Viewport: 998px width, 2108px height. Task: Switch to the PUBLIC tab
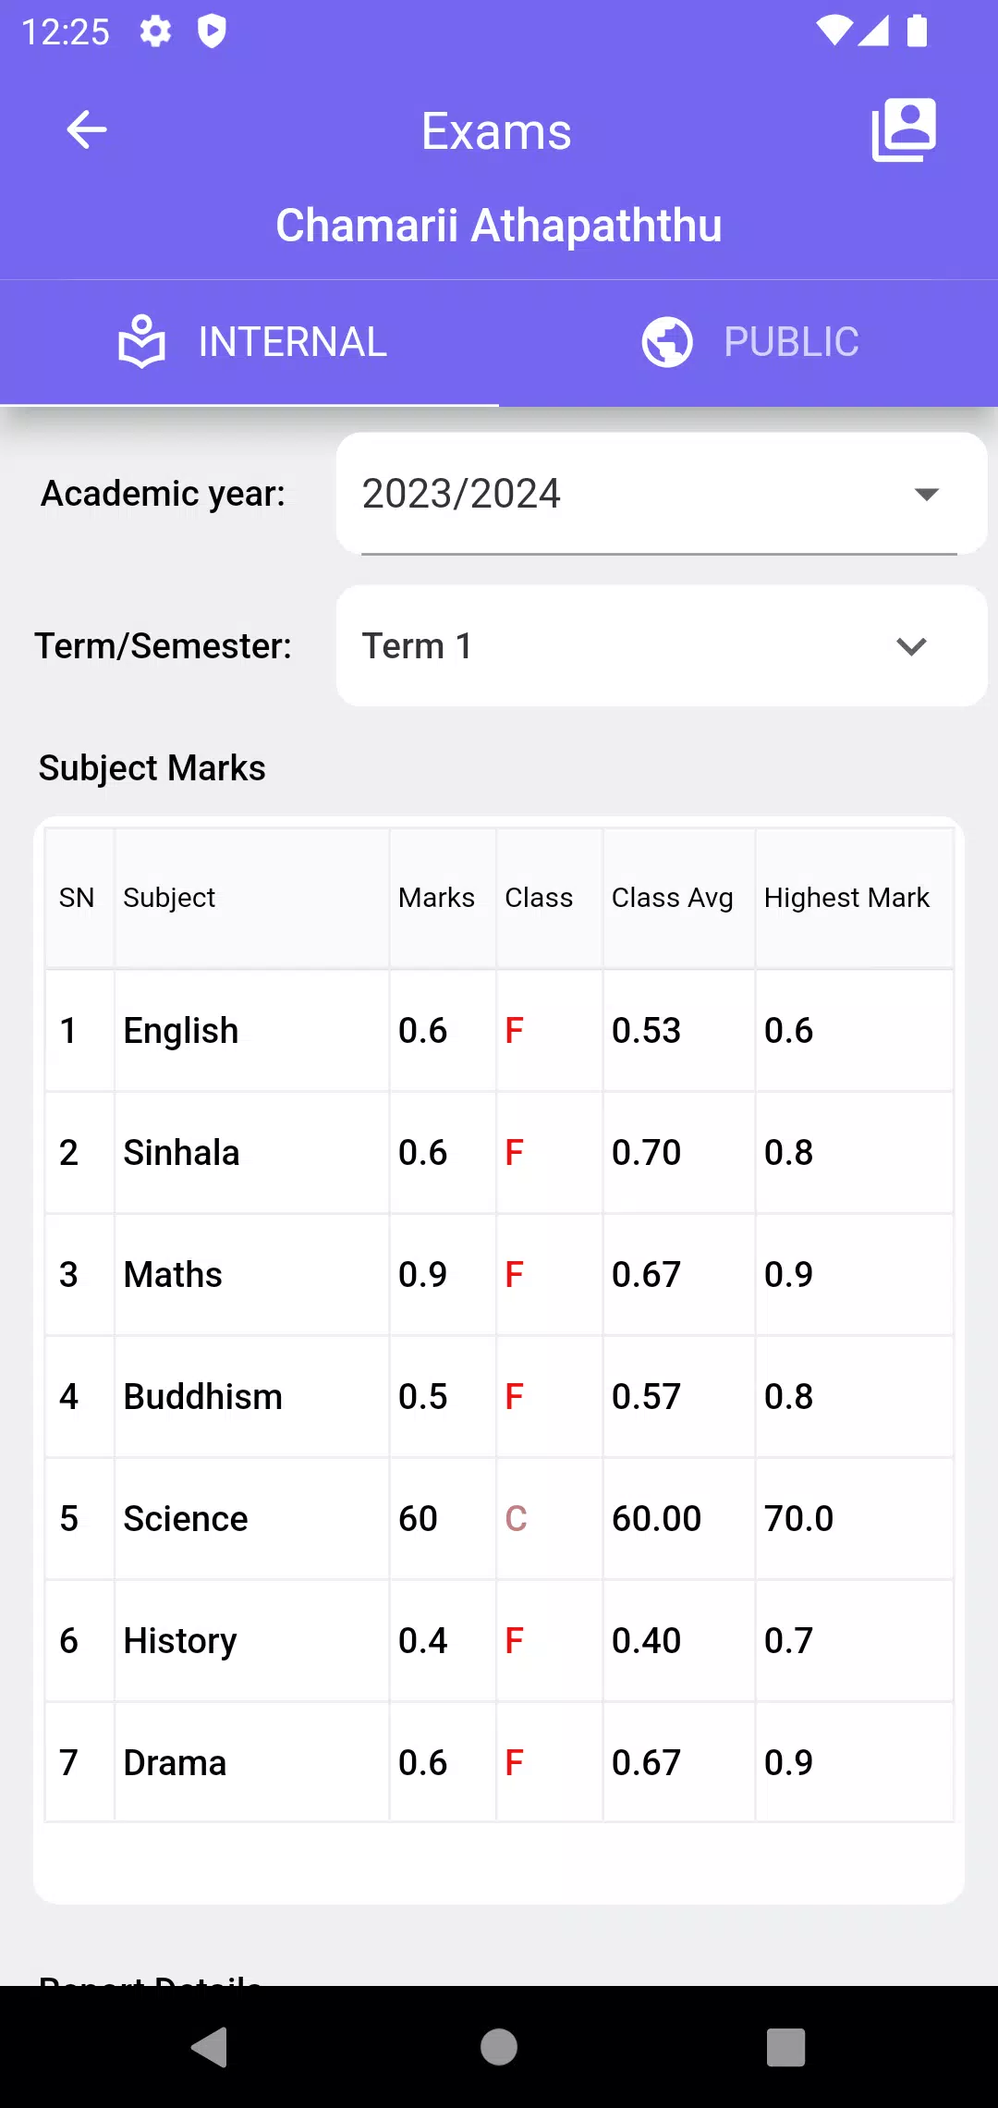point(748,342)
